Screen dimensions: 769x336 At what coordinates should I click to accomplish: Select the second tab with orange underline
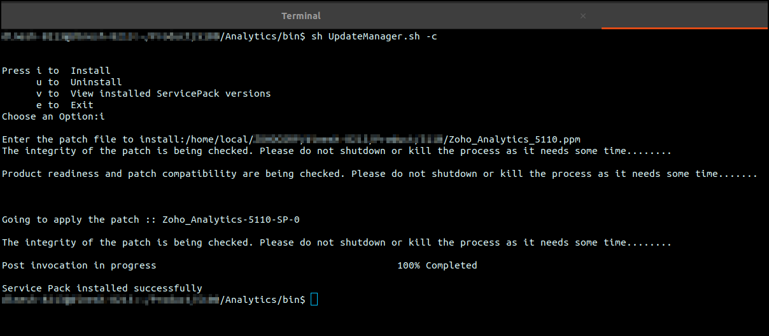(x=685, y=15)
